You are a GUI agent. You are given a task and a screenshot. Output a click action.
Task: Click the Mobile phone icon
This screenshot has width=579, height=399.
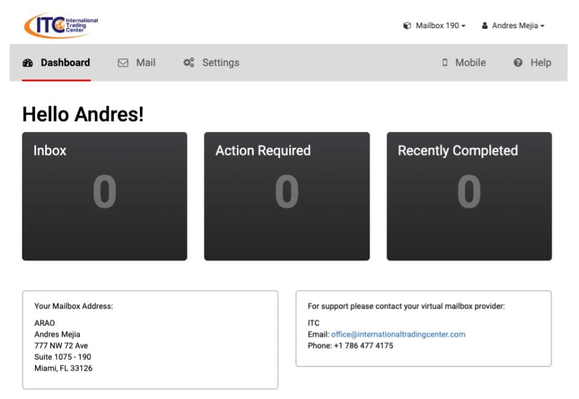(x=445, y=63)
